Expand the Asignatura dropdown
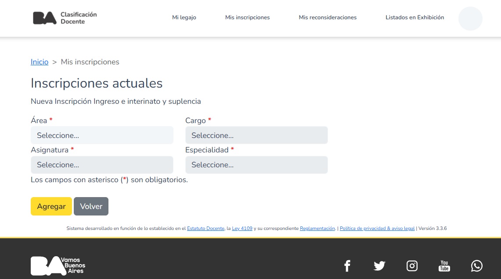This screenshot has width=501, height=279. 102,165
